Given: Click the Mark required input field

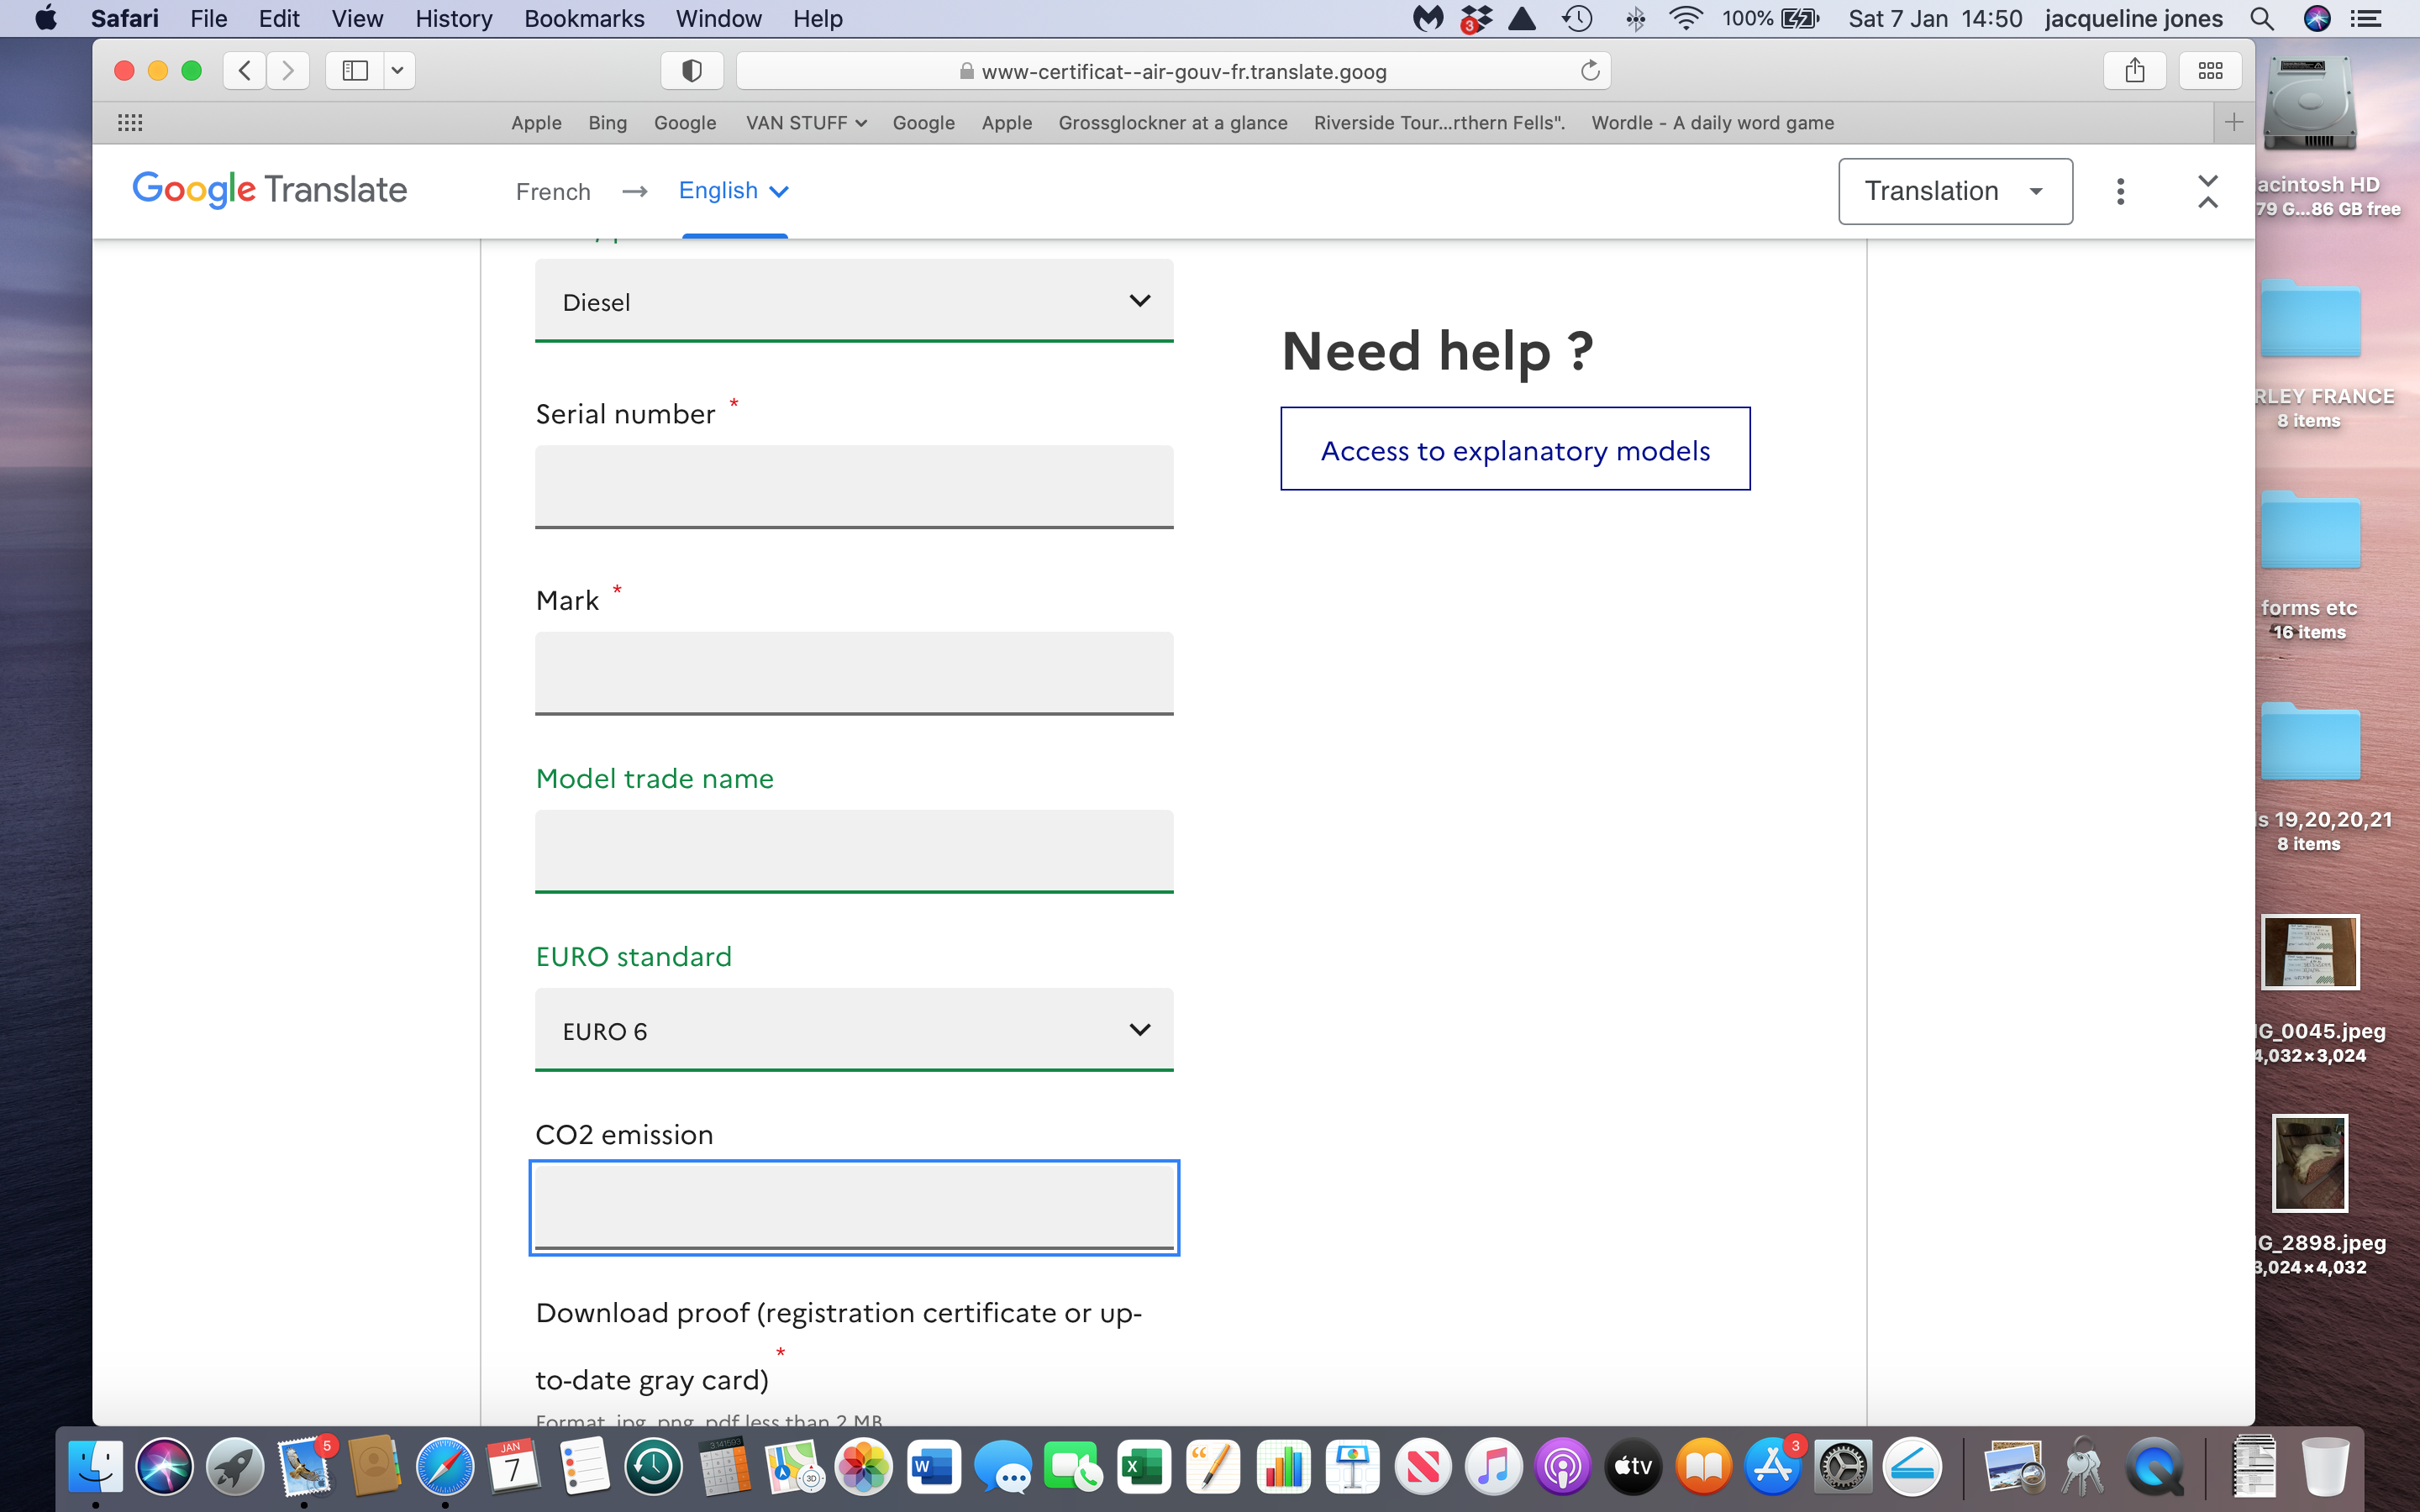Looking at the screenshot, I should (x=855, y=672).
